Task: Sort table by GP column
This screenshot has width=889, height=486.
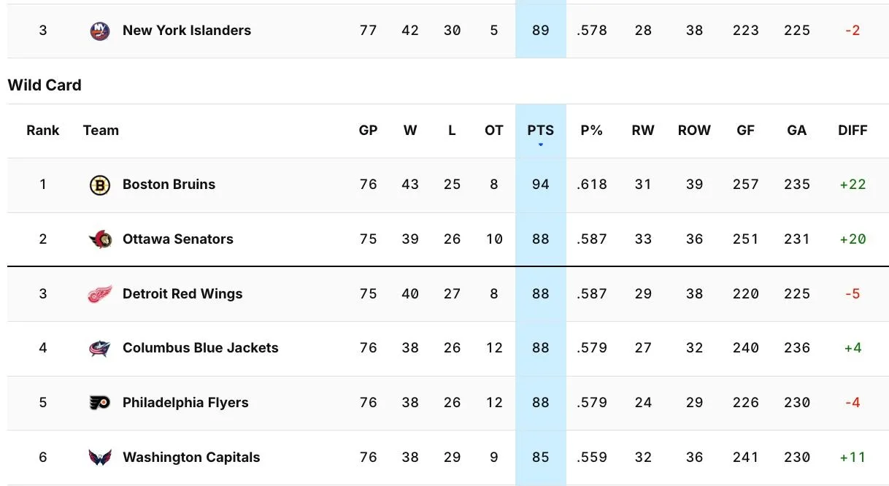Action: (x=368, y=131)
